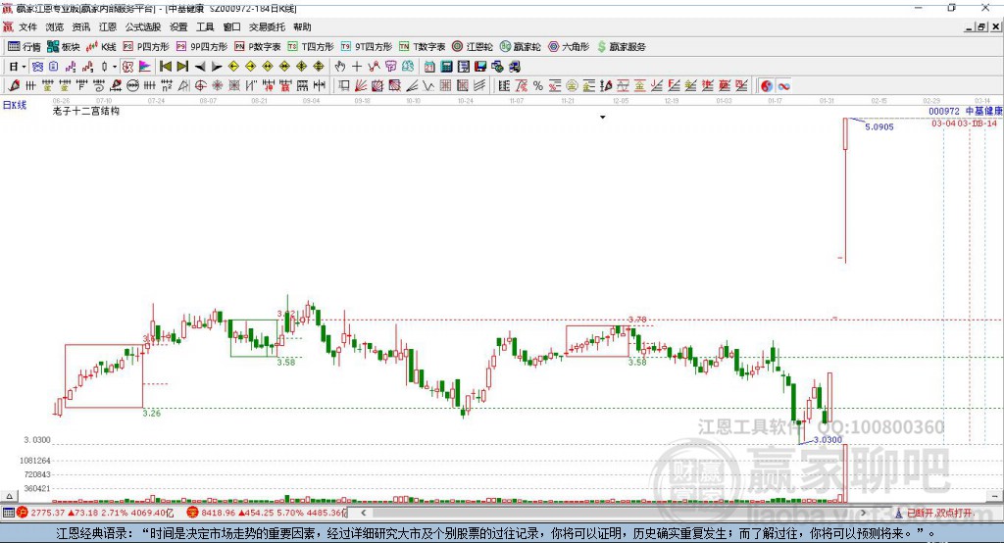This screenshot has width=1004, height=543.
Task: Click the grid icon at status bar left
Action: (x=8, y=513)
